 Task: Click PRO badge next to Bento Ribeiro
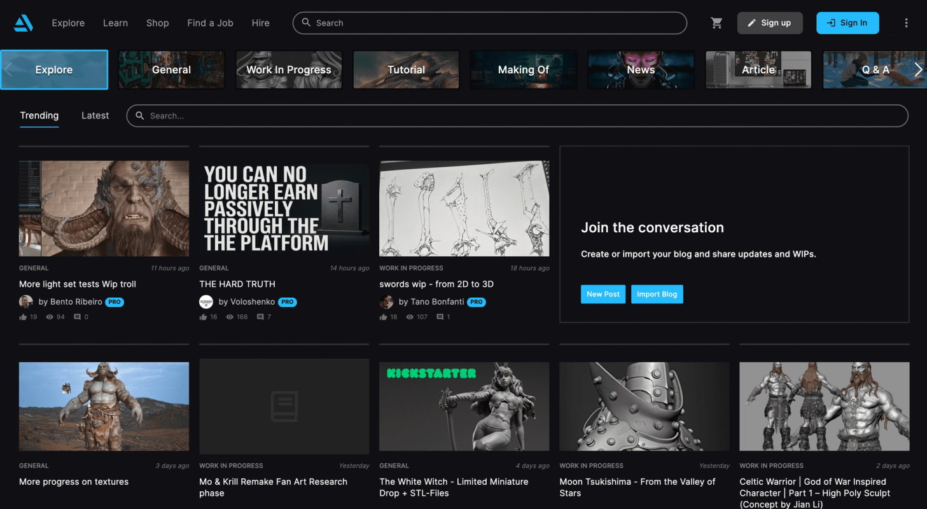(x=115, y=302)
